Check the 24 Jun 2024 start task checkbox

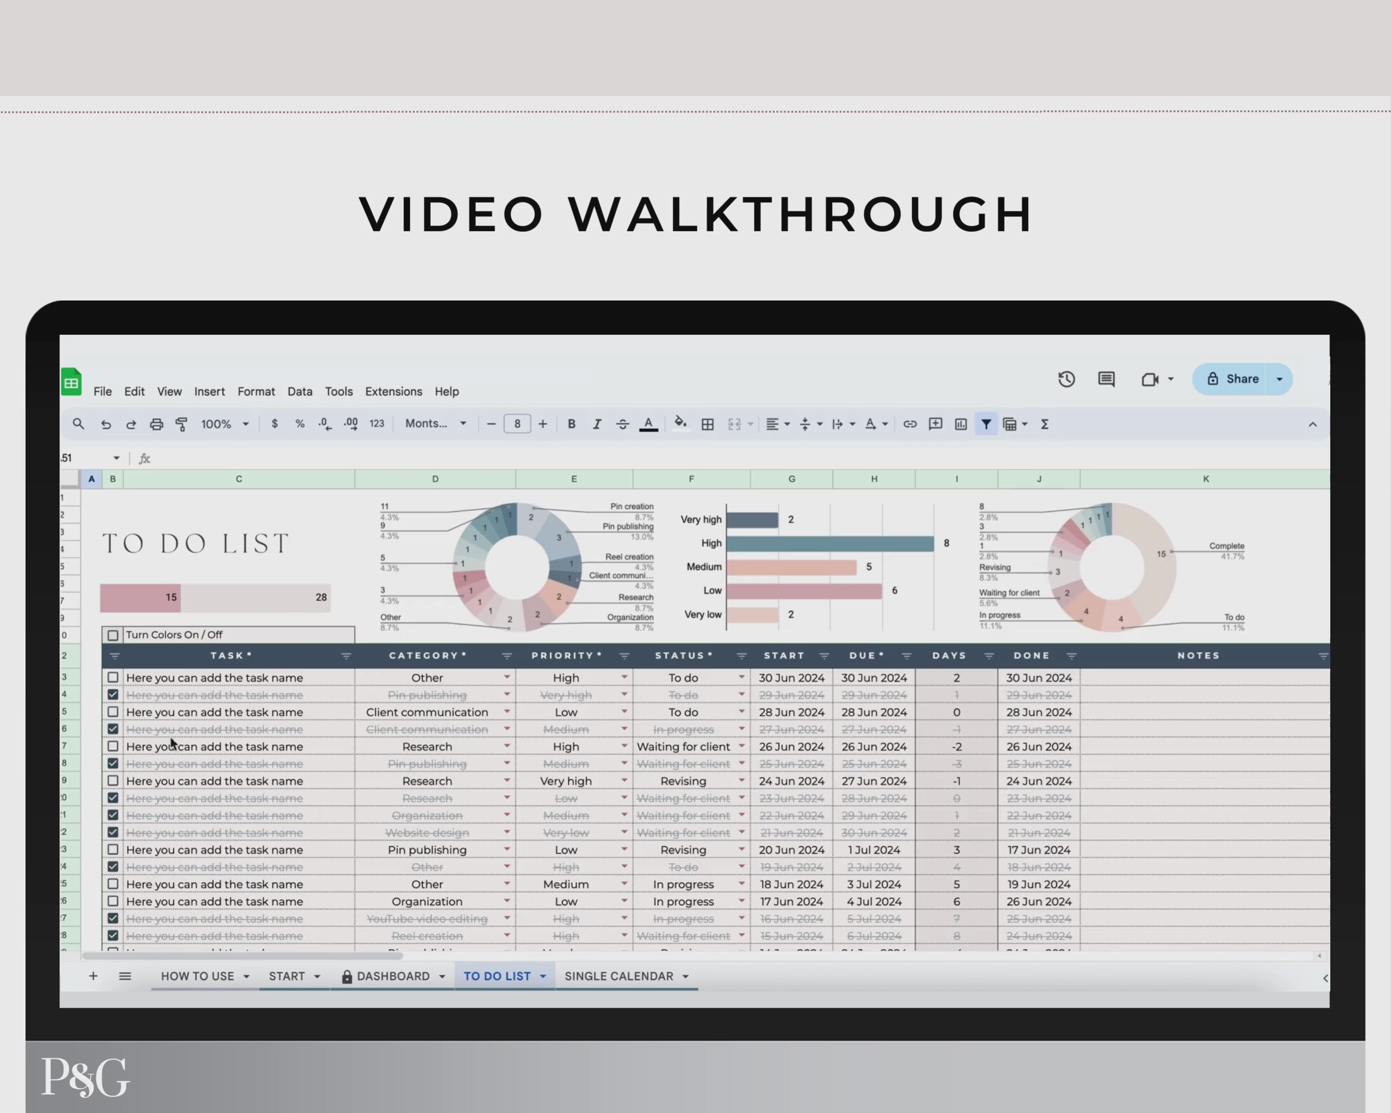113,780
